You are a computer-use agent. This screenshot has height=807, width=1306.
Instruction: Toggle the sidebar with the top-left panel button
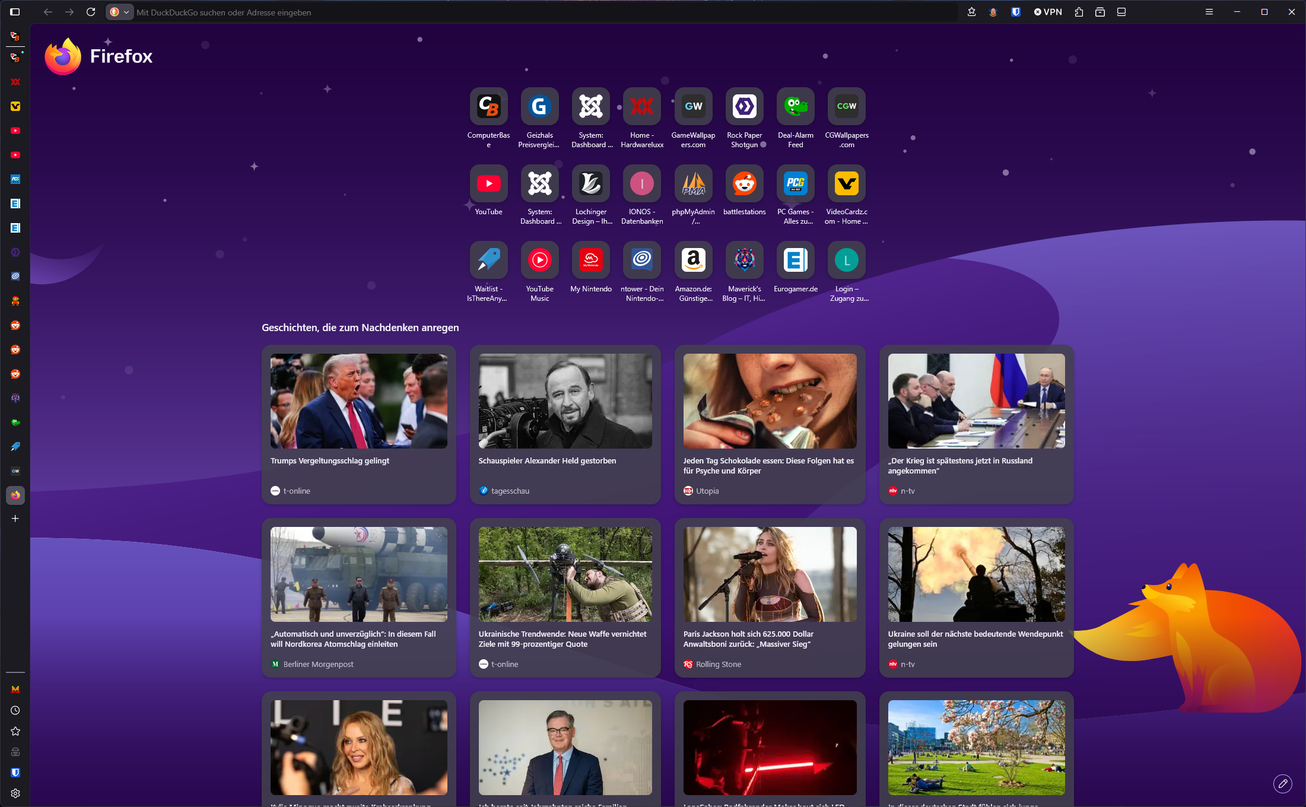point(15,12)
